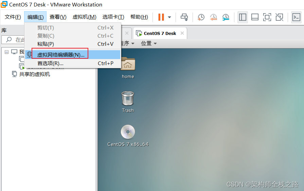The width and height of the screenshot is (304, 191).
Task: Close the 编辑(E) menu
Action: [35, 17]
